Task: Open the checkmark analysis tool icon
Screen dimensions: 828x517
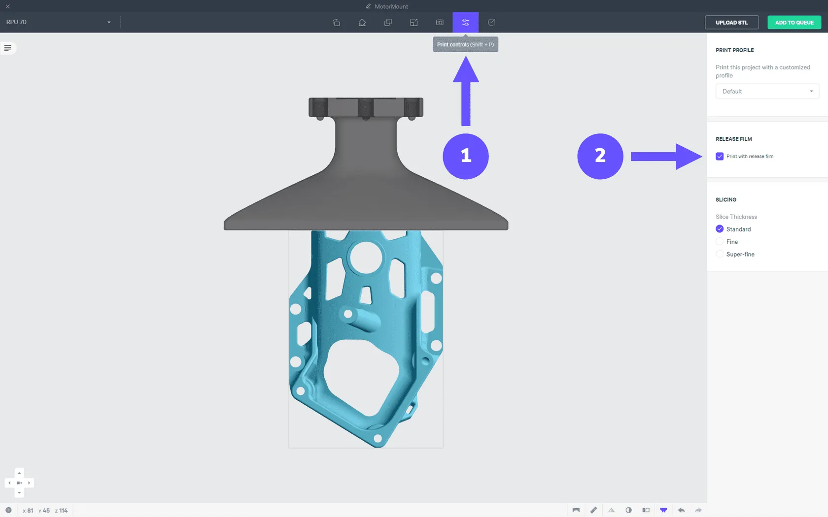Action: [x=491, y=22]
